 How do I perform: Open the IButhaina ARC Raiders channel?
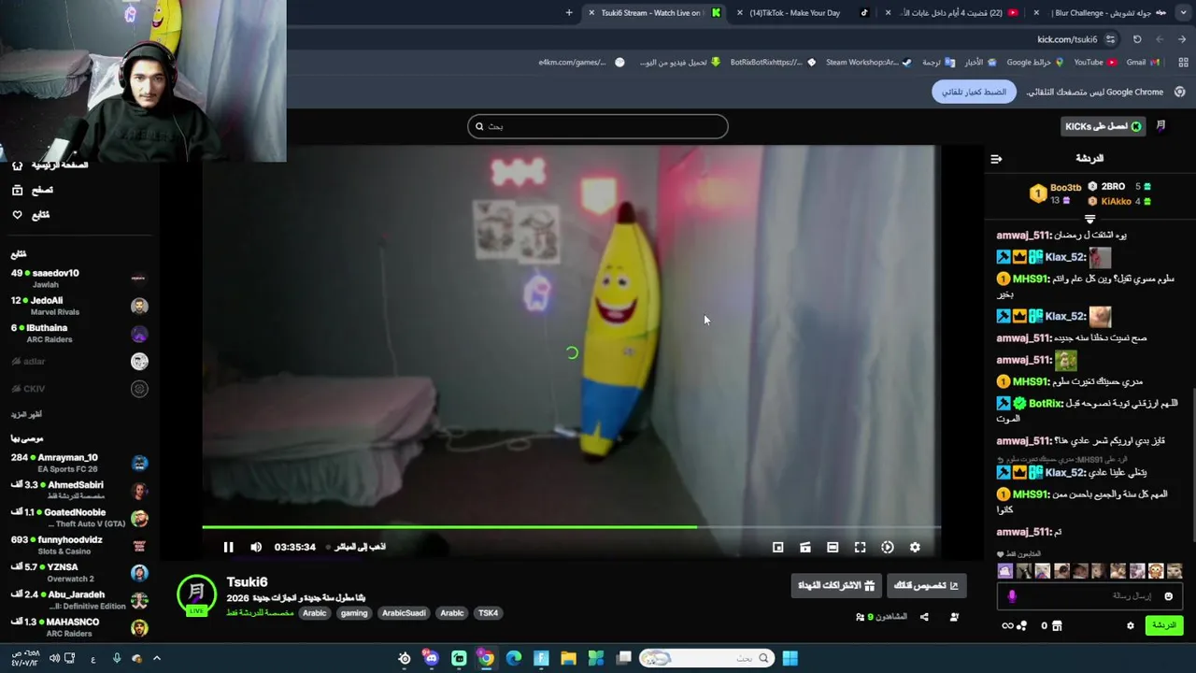(x=79, y=334)
